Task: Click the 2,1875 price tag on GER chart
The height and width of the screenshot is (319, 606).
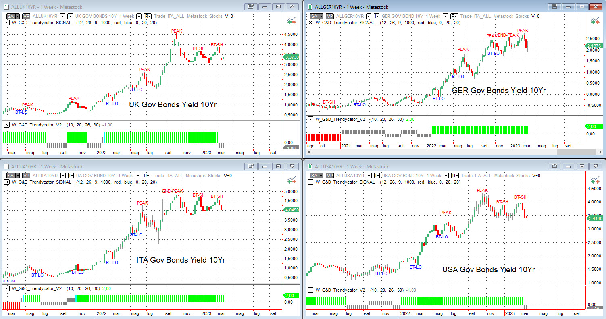Action: (x=594, y=46)
